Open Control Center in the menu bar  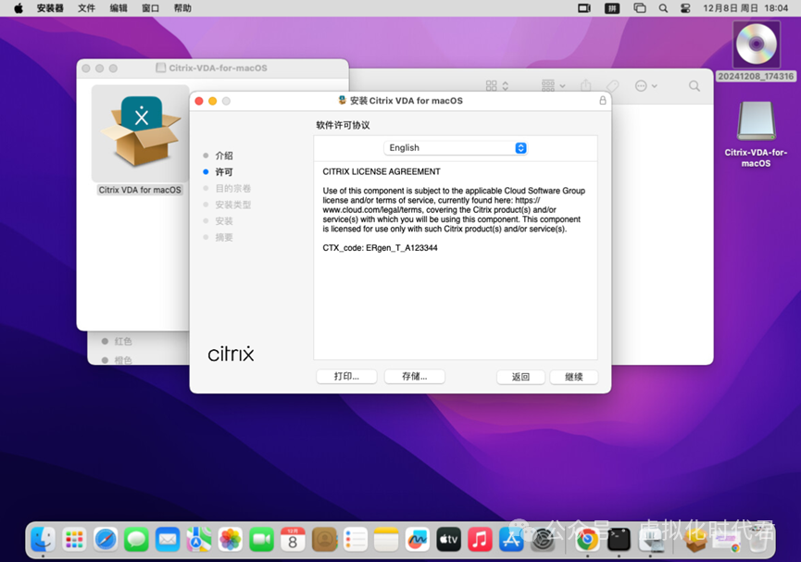[x=685, y=8]
